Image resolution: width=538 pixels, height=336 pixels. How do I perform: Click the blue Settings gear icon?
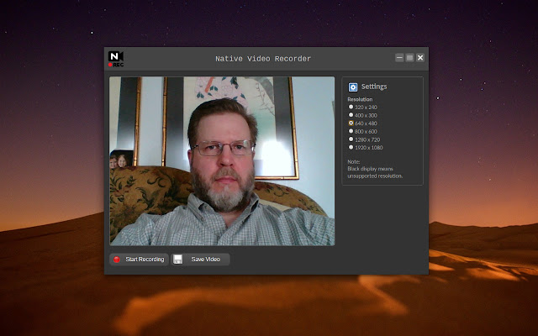click(x=353, y=87)
